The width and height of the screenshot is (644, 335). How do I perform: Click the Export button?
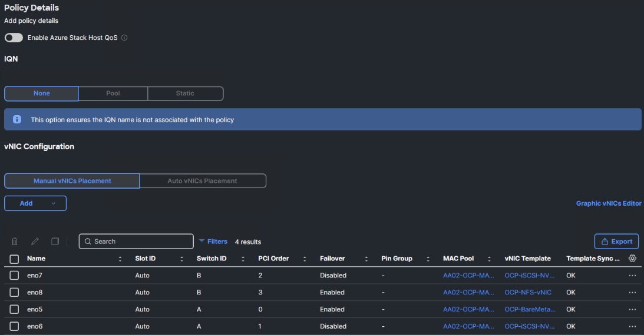pos(616,242)
